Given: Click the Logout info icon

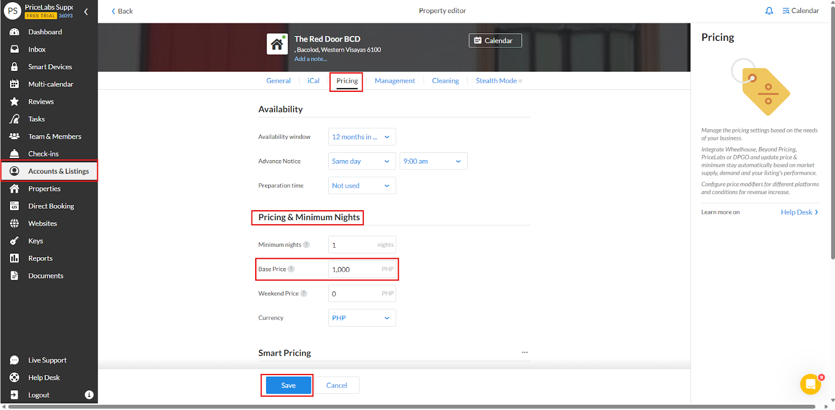Looking at the screenshot, I should [x=89, y=395].
